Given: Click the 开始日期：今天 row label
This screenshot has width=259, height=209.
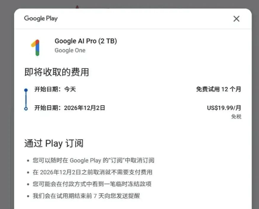Looking at the screenshot, I should (x=55, y=89).
